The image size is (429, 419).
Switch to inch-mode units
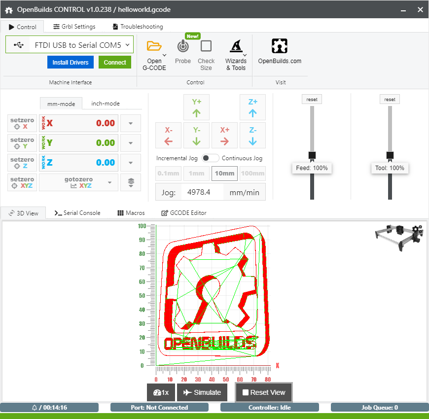point(106,104)
